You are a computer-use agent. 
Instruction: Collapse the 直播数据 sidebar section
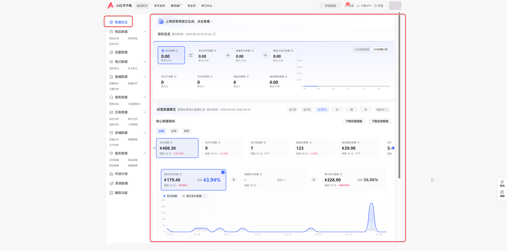[145, 77]
